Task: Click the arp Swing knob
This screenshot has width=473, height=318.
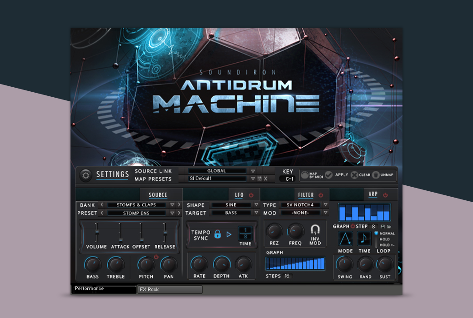Action: [344, 264]
